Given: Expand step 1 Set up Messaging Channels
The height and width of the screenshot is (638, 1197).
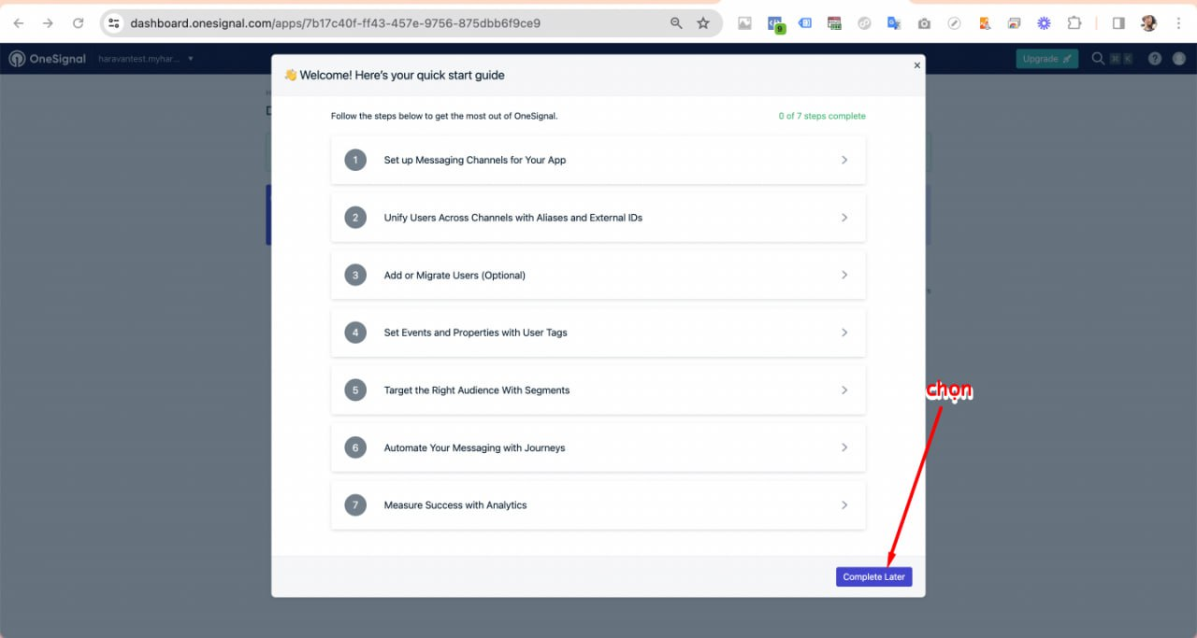Looking at the screenshot, I should [x=598, y=160].
